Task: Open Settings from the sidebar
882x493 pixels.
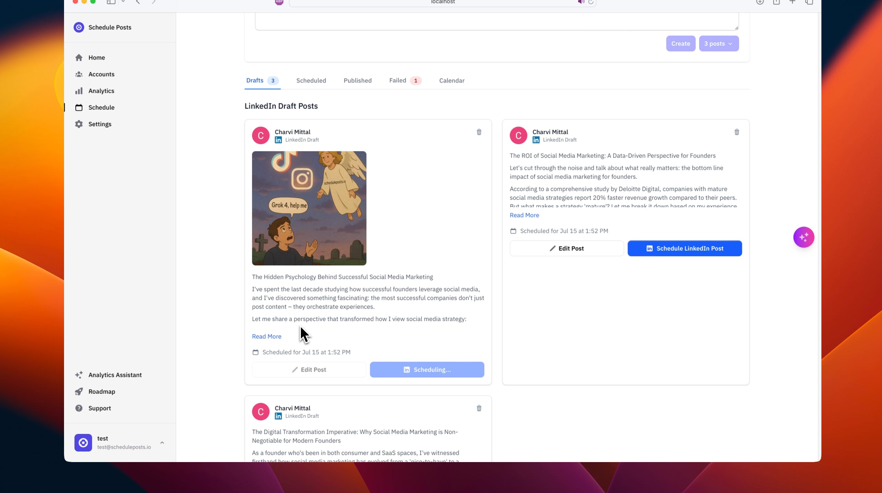Action: pos(100,124)
